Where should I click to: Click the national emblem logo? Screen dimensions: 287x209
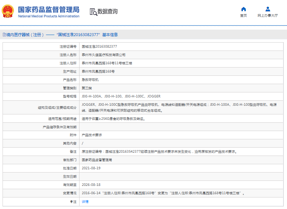pyautogui.click(x=9, y=12)
